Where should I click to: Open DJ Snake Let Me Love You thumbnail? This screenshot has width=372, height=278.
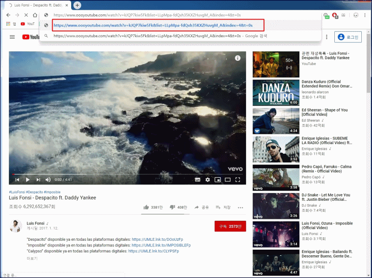pyautogui.click(x=276, y=206)
